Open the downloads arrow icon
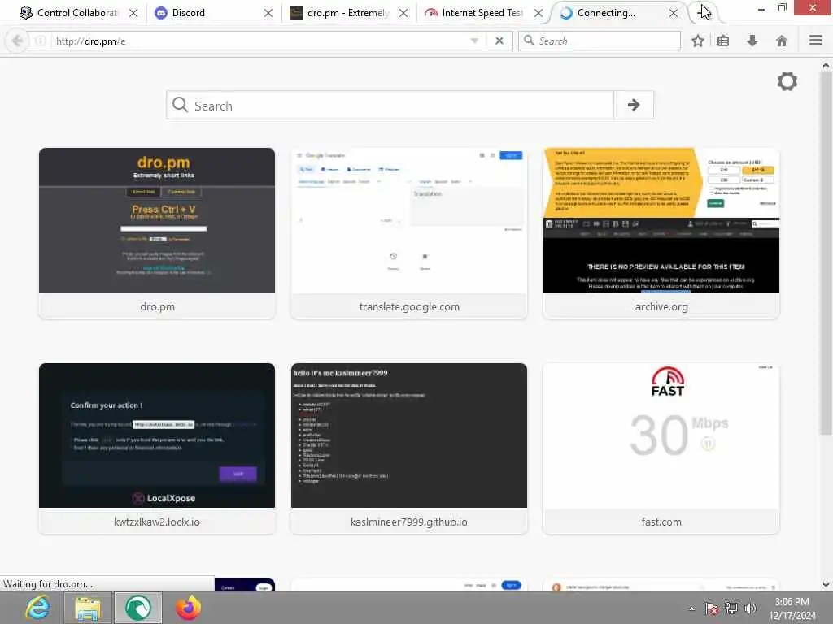The image size is (833, 624). 752,41
